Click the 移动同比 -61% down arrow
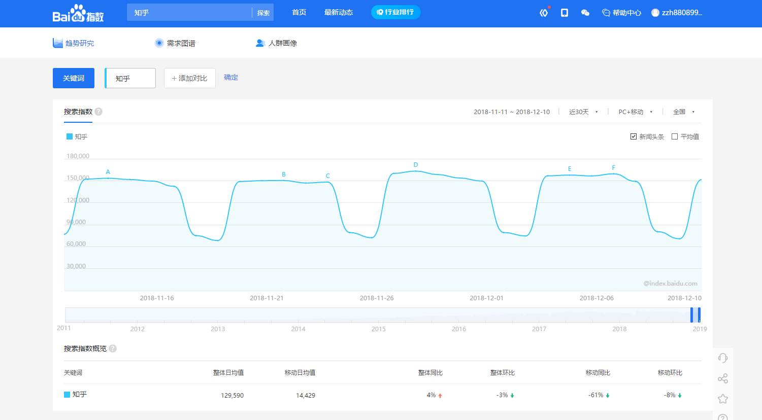The width and height of the screenshot is (762, 420). pos(608,396)
